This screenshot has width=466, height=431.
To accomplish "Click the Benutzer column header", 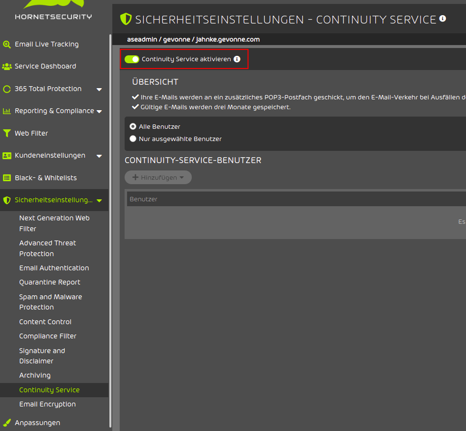I will [x=144, y=199].
